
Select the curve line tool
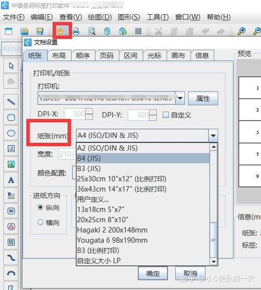point(11,258)
